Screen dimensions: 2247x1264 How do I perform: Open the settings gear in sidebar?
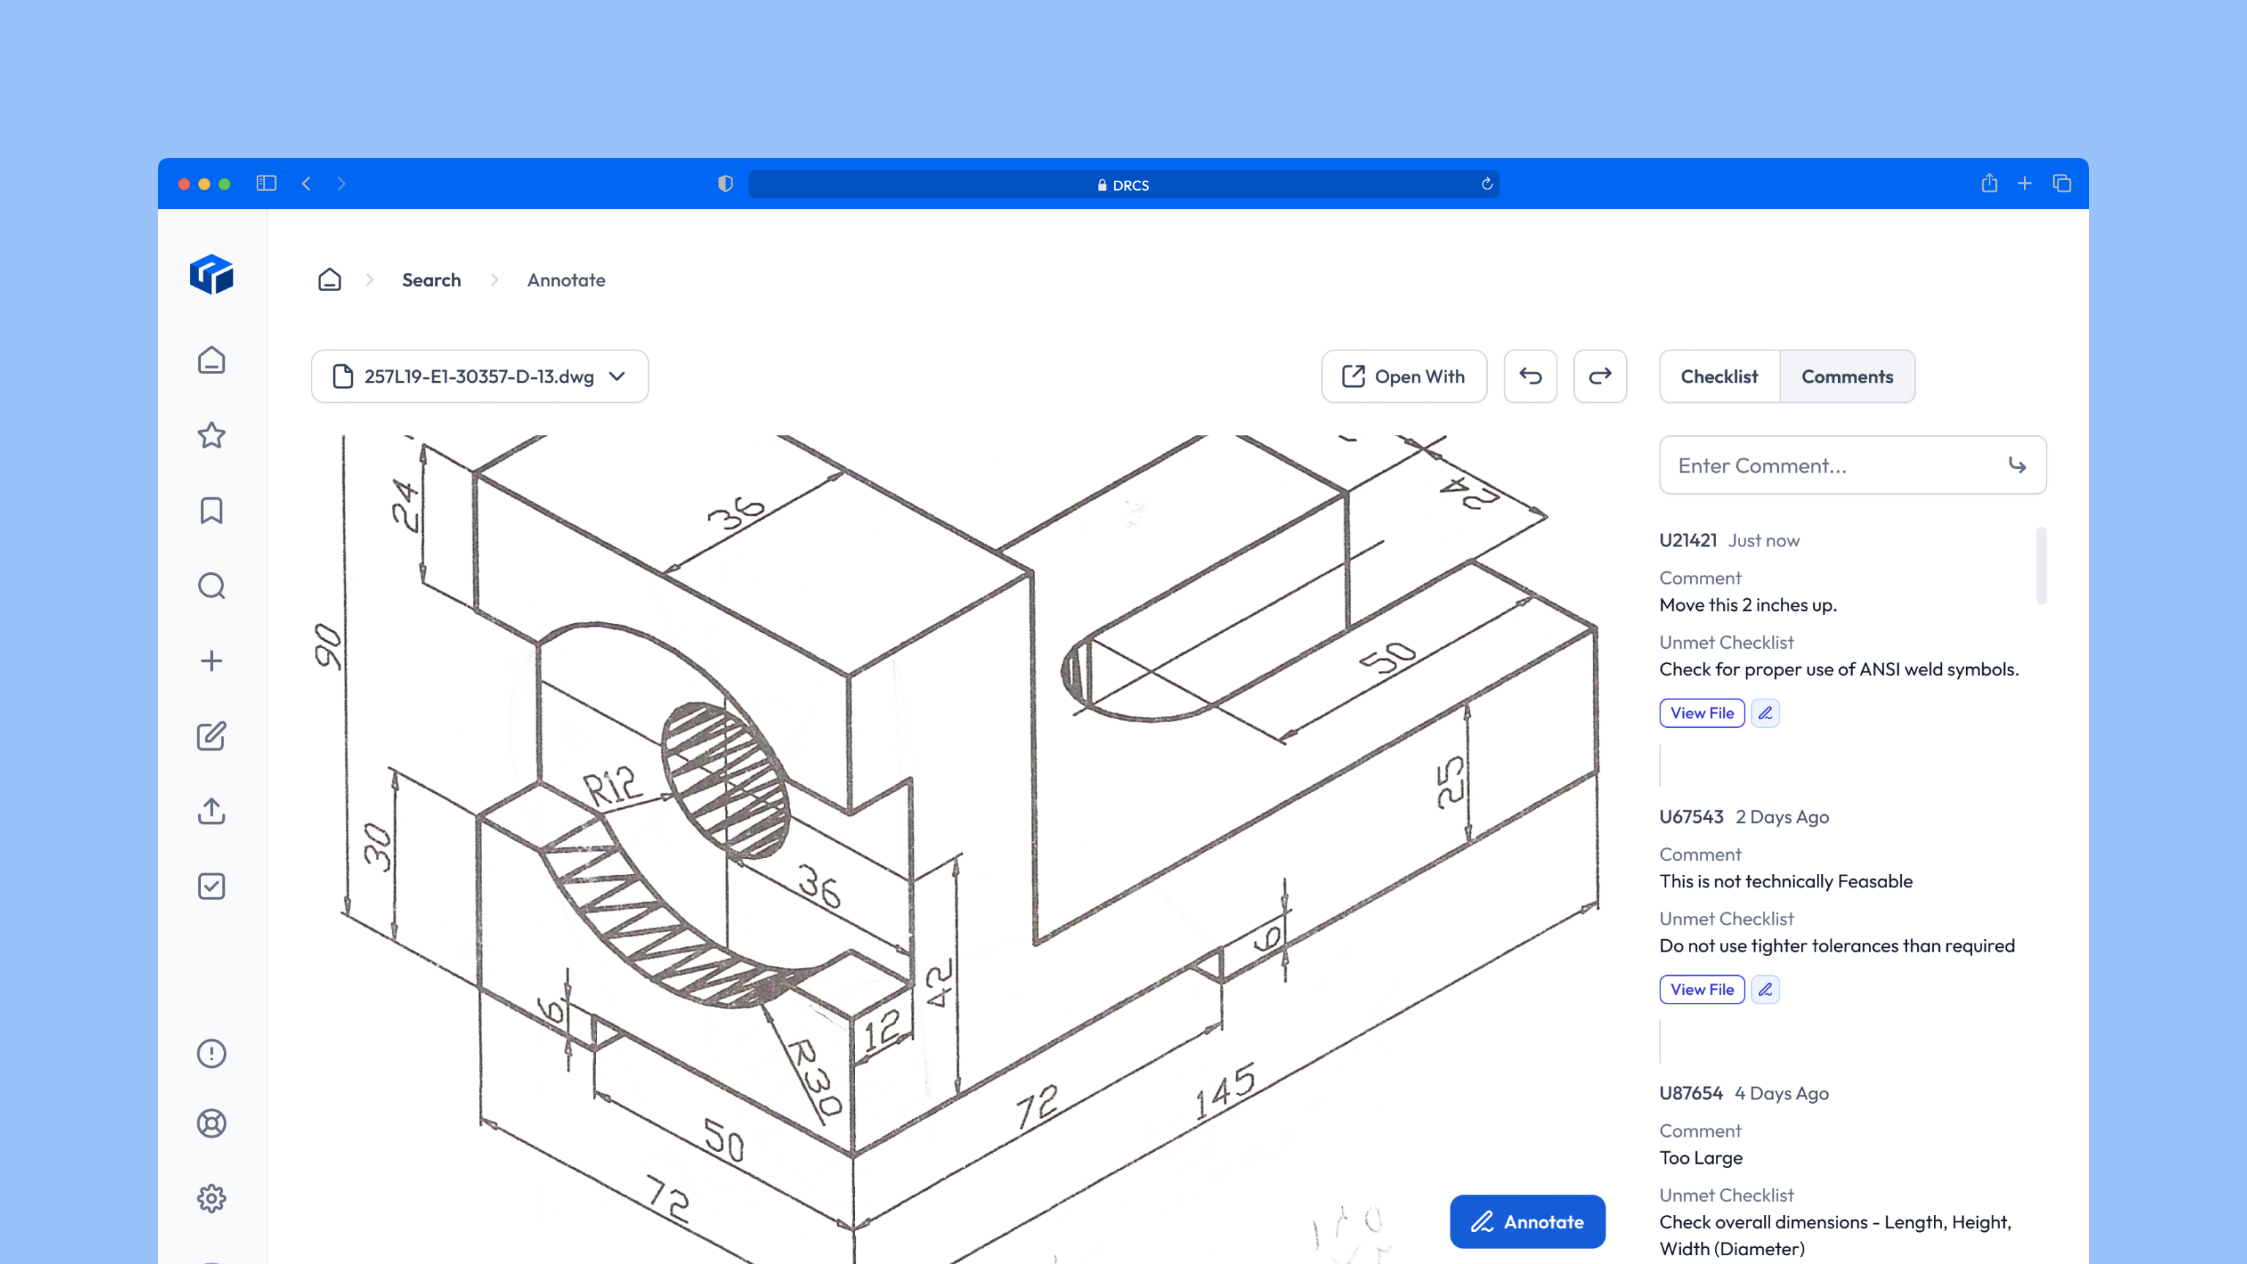211,1199
